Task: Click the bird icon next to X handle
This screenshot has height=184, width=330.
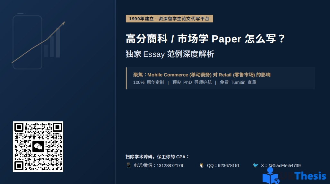Action: pyautogui.click(x=256, y=165)
